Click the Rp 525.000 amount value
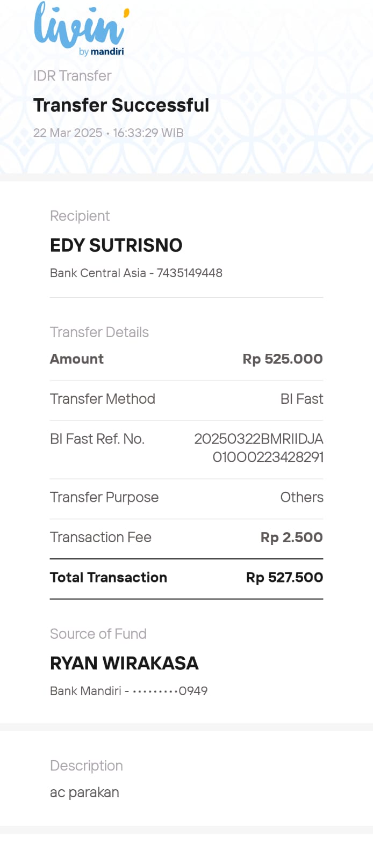The width and height of the screenshot is (373, 859). click(x=283, y=359)
